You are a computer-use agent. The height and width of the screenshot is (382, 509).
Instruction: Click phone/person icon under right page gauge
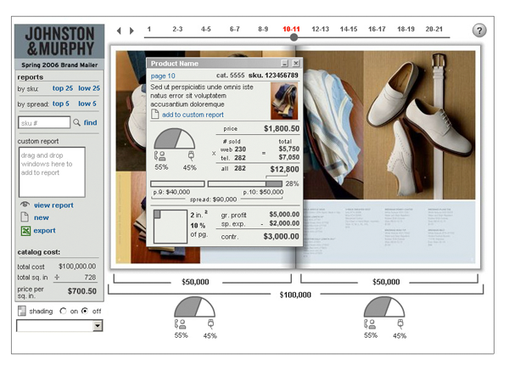pyautogui.click(x=370, y=324)
